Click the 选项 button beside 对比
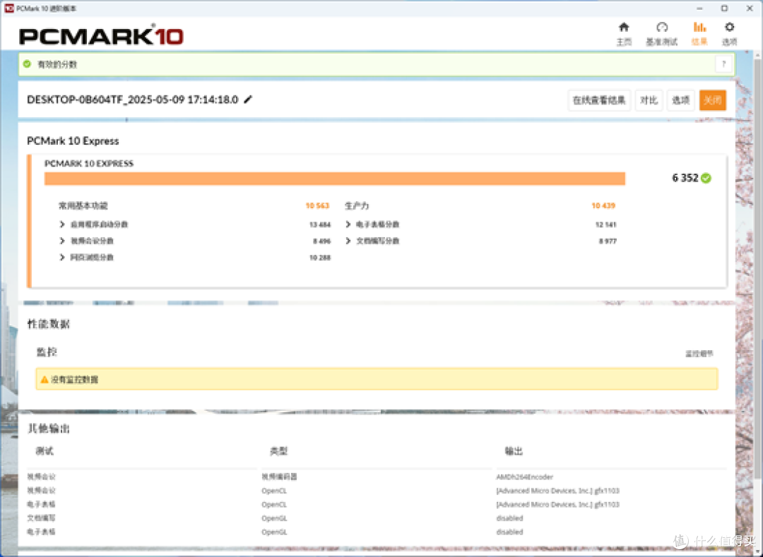This screenshot has width=763, height=557. [680, 100]
